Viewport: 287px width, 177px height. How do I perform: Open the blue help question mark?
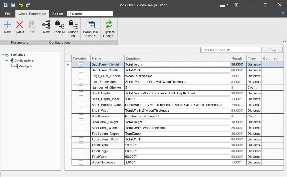pos(283,14)
